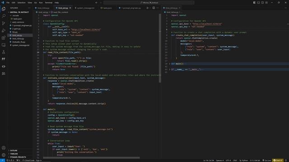This screenshot has width=289, height=162.
Task: Open the Explorer view in activity bar
Action: tap(4, 9)
